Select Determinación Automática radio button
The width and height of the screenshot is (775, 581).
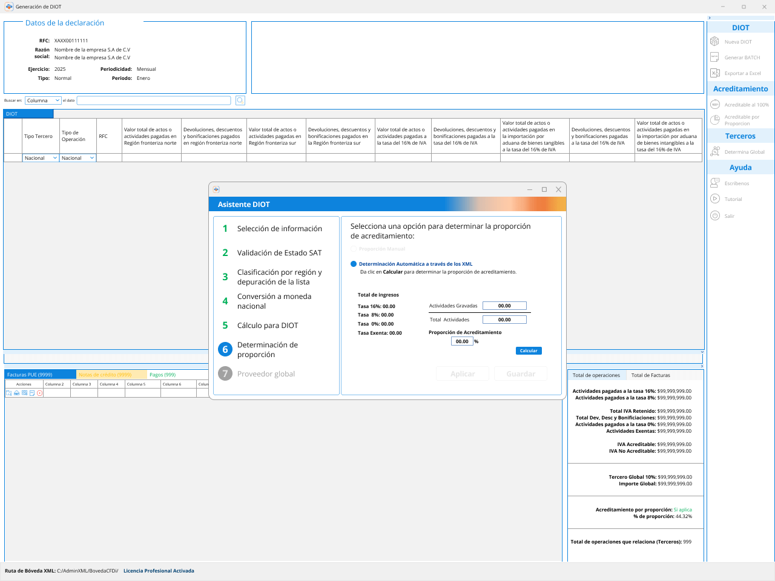(354, 264)
